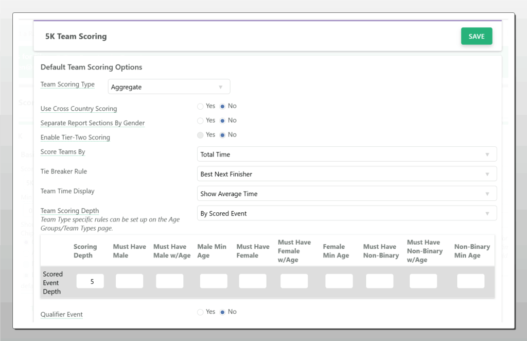527x341 pixels.
Task: Click the Must Have Male input field
Action: (x=129, y=281)
